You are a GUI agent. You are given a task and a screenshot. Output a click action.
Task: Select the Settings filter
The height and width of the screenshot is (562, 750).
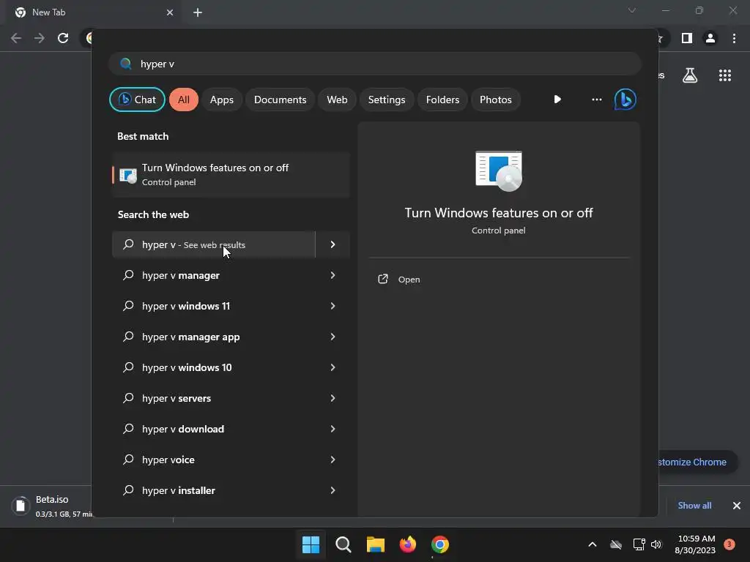387,100
